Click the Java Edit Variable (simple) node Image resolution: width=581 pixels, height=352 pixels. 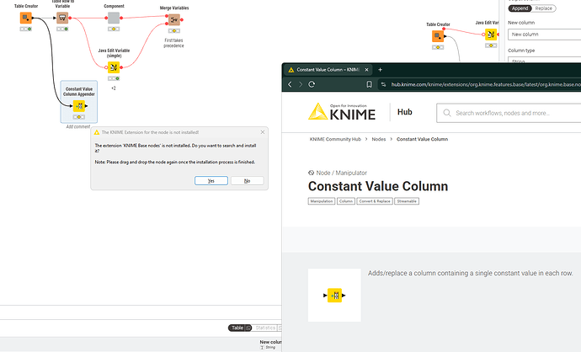pos(114,70)
